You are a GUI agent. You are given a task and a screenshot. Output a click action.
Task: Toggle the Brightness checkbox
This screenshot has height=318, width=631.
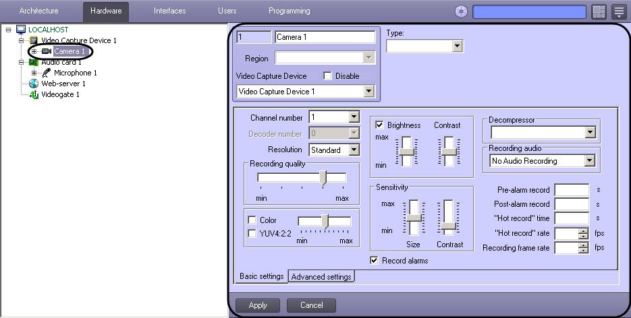point(379,125)
